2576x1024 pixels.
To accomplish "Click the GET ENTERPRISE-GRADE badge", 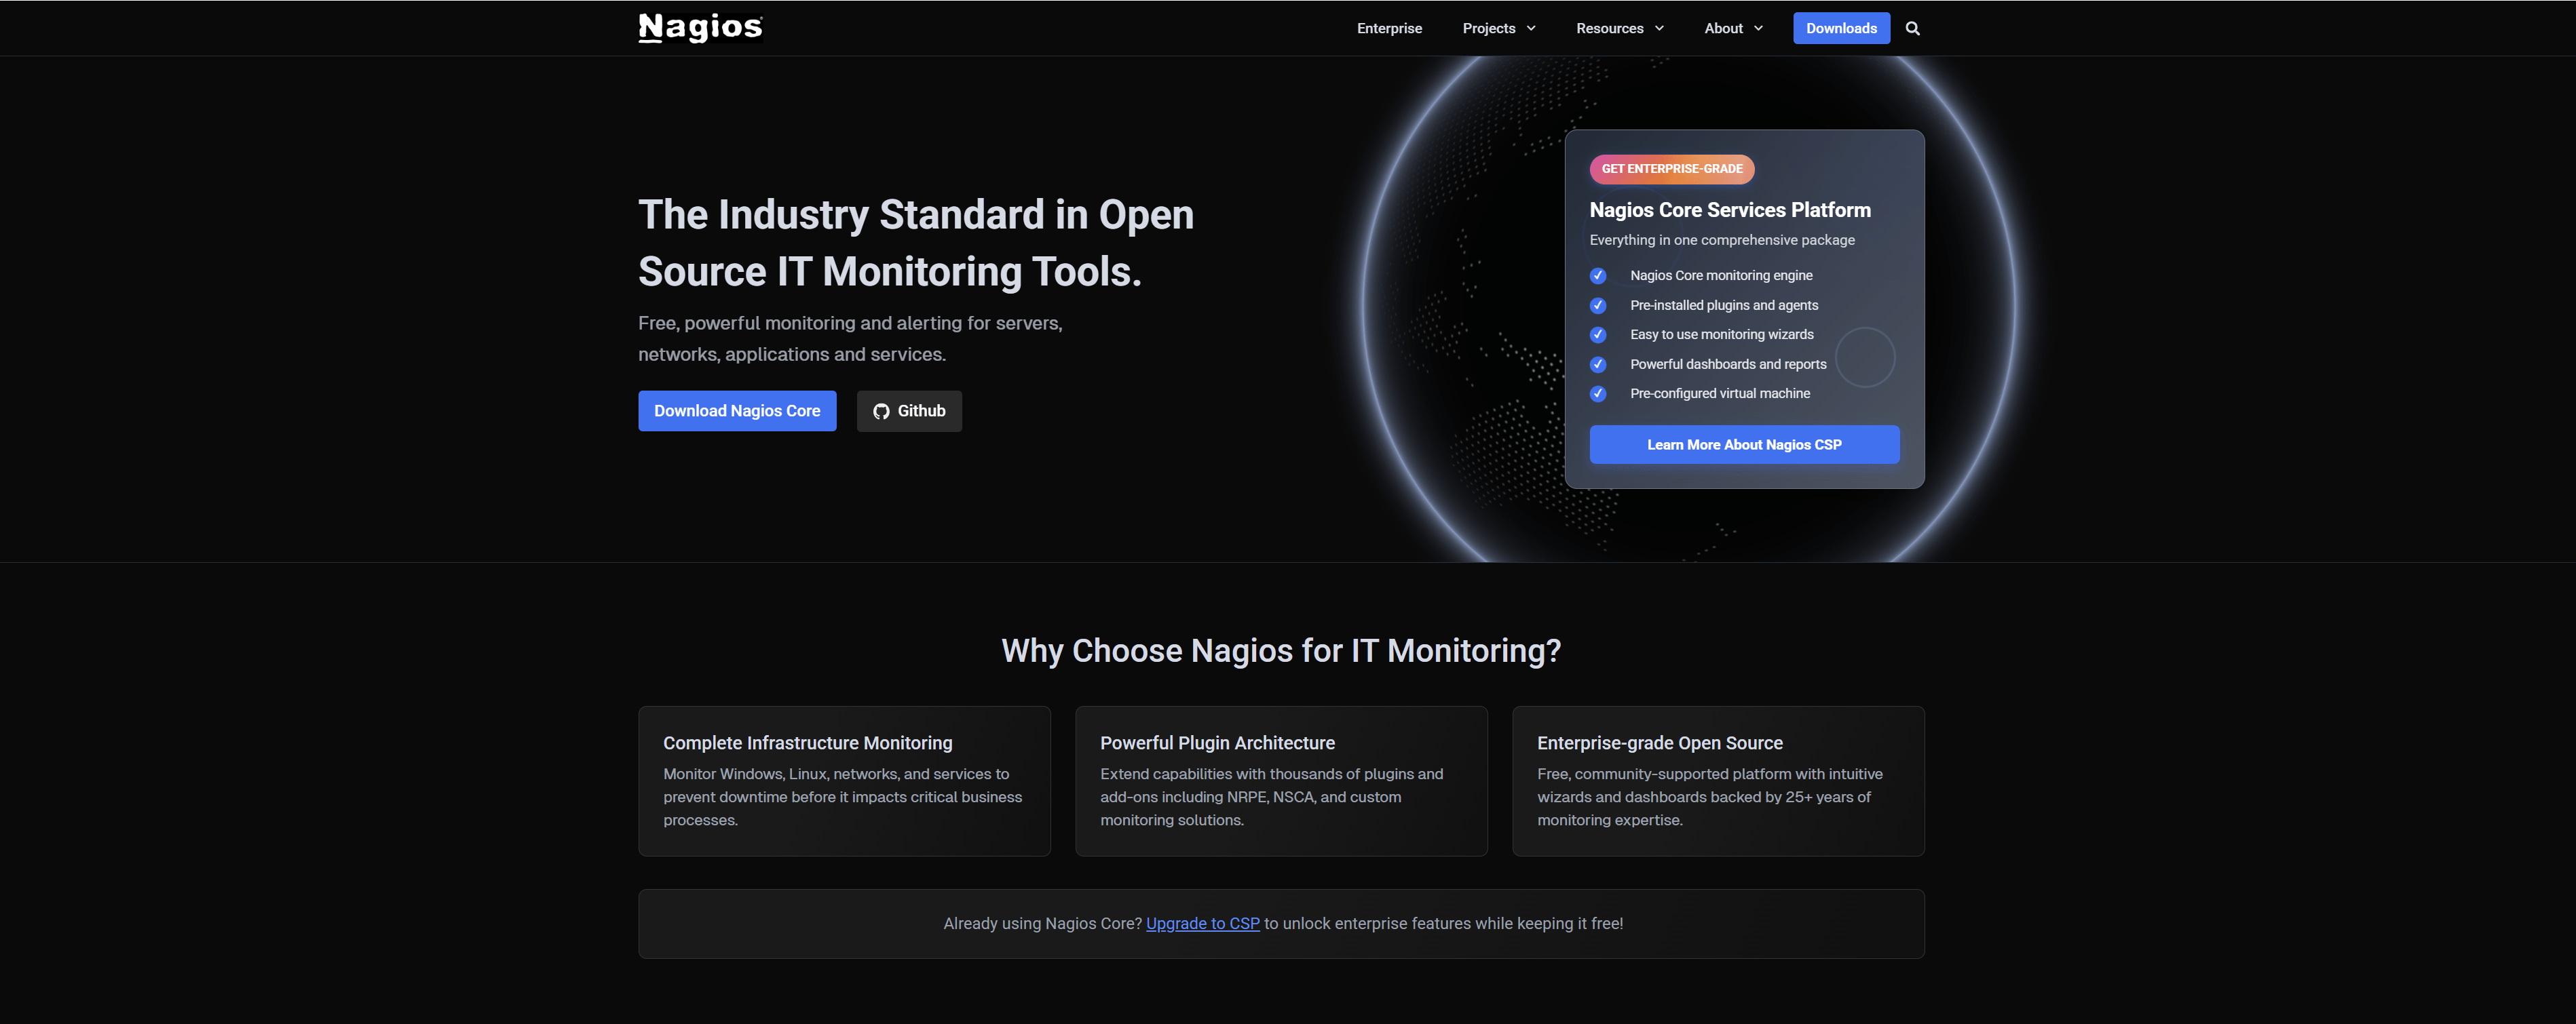I will (x=1671, y=169).
